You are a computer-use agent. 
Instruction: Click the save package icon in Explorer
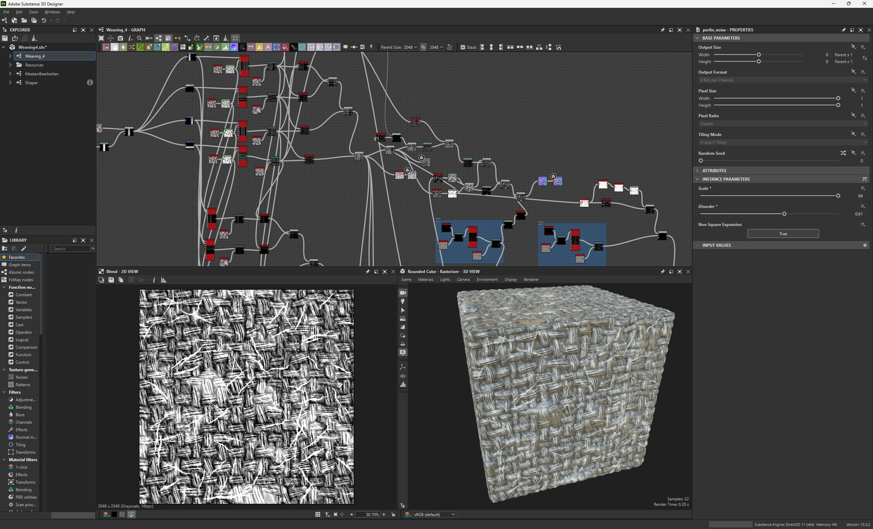(5, 38)
